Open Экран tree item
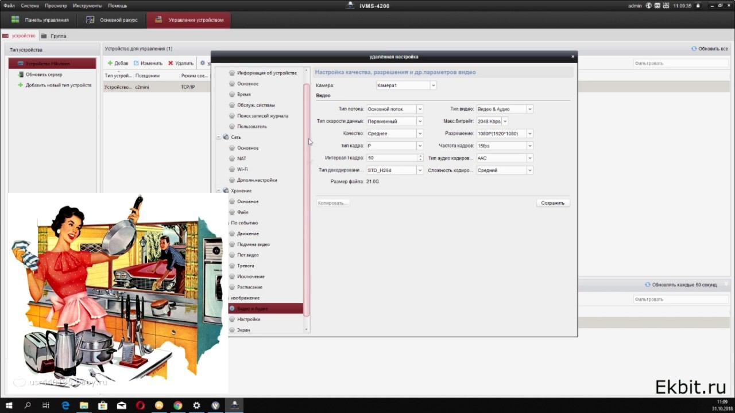The height and width of the screenshot is (413, 735). 243,330
